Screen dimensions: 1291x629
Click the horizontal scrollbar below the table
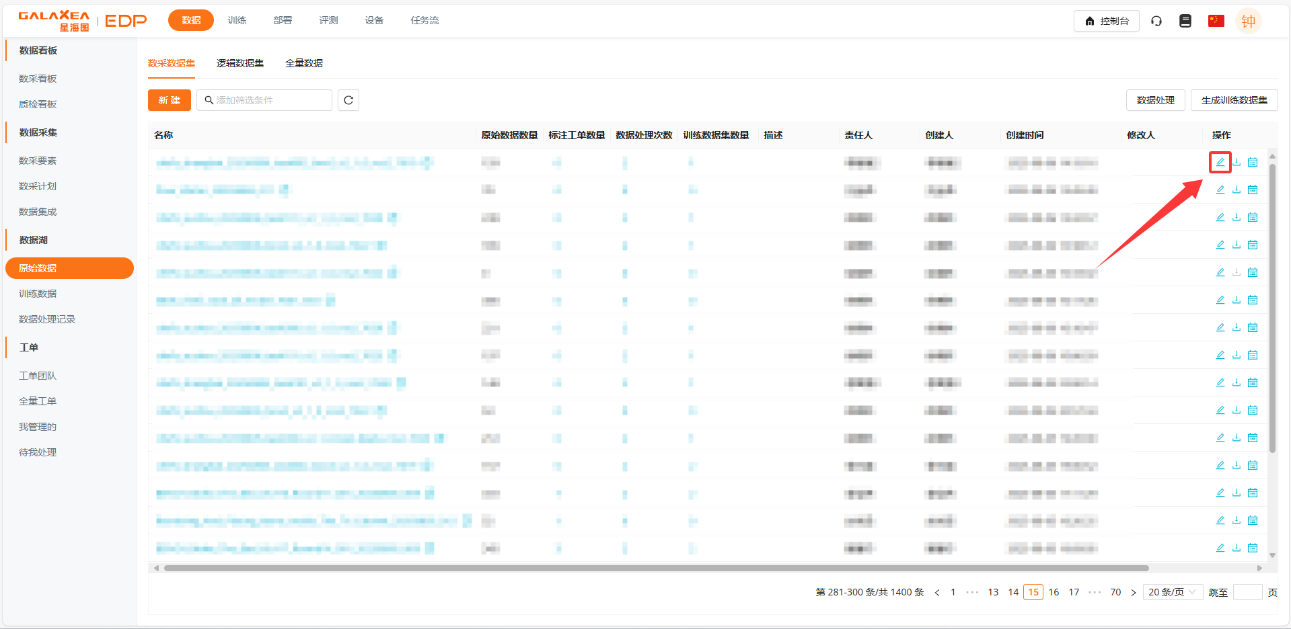[656, 568]
